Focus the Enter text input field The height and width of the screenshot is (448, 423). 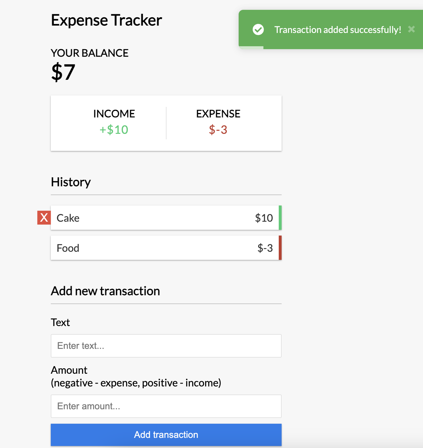166,346
